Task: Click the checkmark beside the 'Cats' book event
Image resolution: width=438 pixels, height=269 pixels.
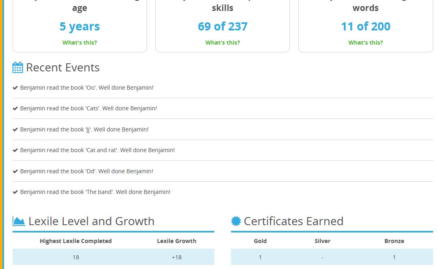Action: pyautogui.click(x=15, y=108)
